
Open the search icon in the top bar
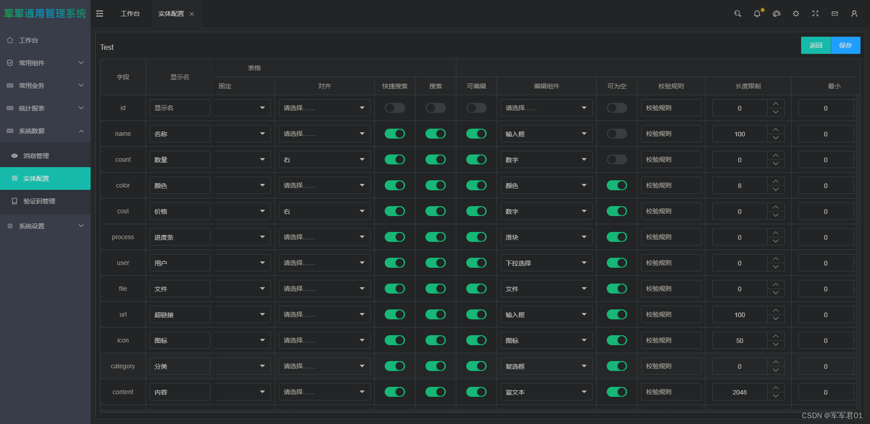(738, 14)
